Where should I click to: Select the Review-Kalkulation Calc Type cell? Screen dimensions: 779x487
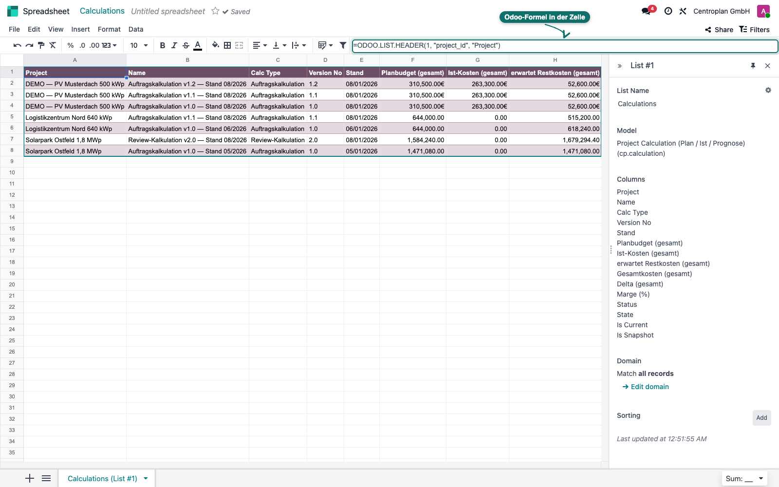[x=278, y=140]
